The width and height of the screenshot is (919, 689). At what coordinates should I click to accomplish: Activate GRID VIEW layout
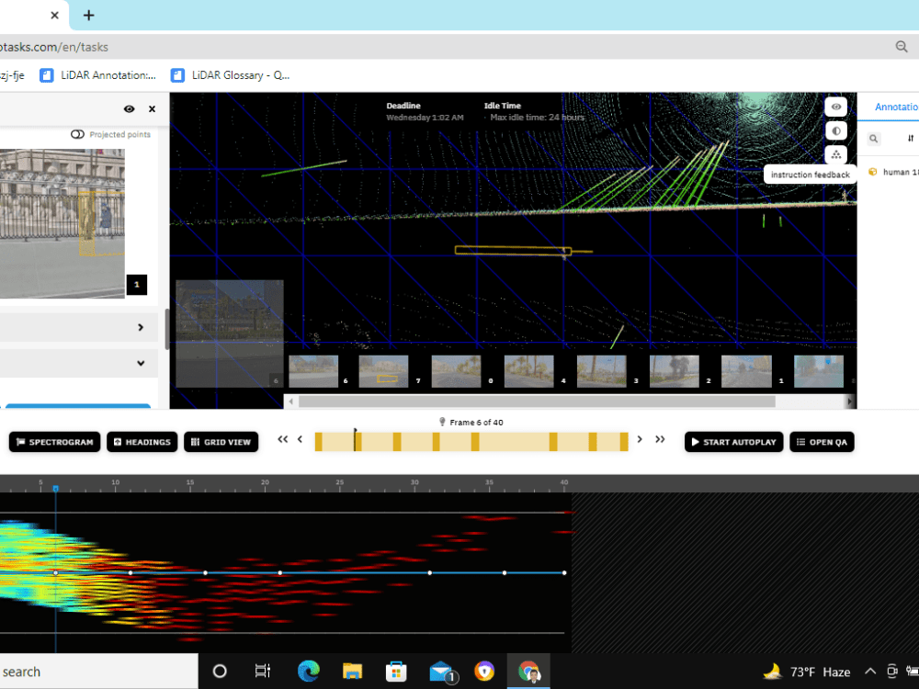pyautogui.click(x=221, y=442)
